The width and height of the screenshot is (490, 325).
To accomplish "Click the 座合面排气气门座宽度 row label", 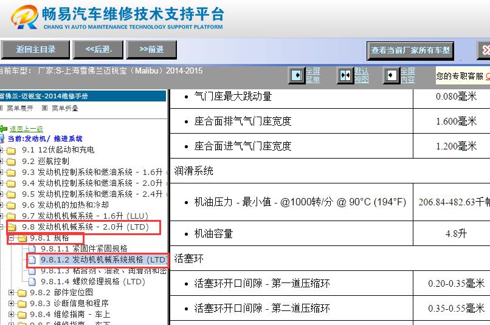I will pos(243,121).
